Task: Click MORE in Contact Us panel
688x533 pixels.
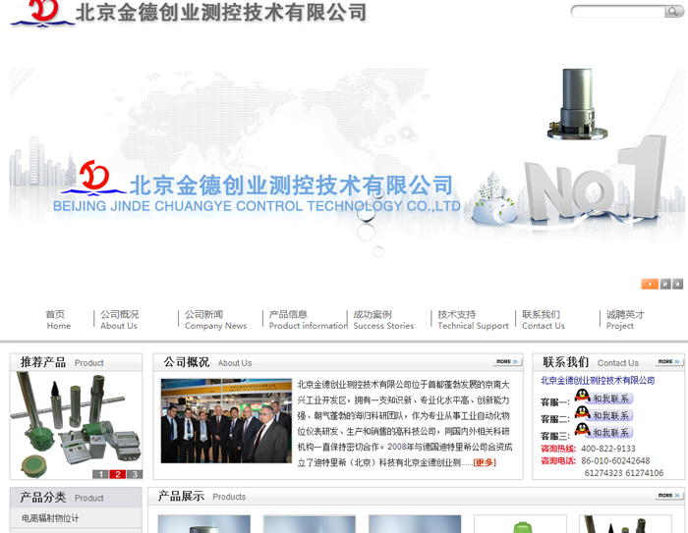Action: point(669,361)
